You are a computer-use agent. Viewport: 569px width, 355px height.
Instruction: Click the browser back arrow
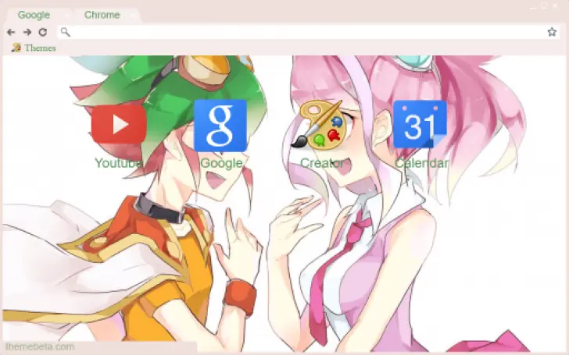tap(11, 32)
